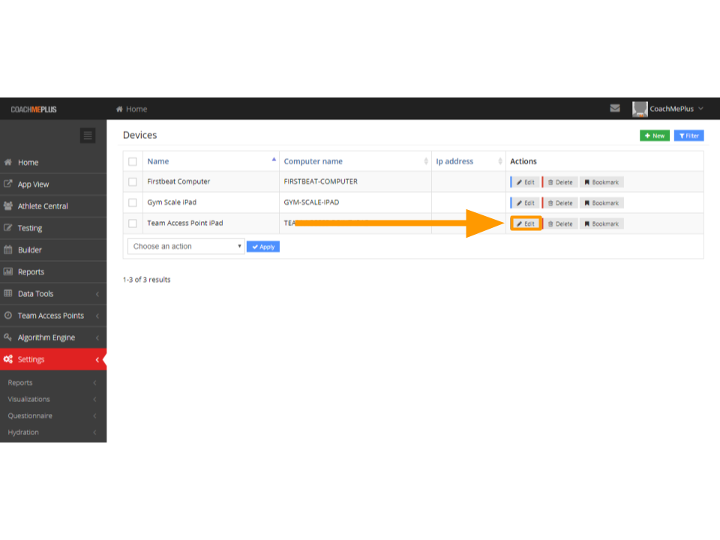
Task: Click the CoachMePlus logo
Action: (x=34, y=109)
